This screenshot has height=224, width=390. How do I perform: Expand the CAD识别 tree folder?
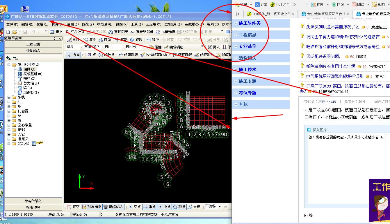(x=9, y=144)
